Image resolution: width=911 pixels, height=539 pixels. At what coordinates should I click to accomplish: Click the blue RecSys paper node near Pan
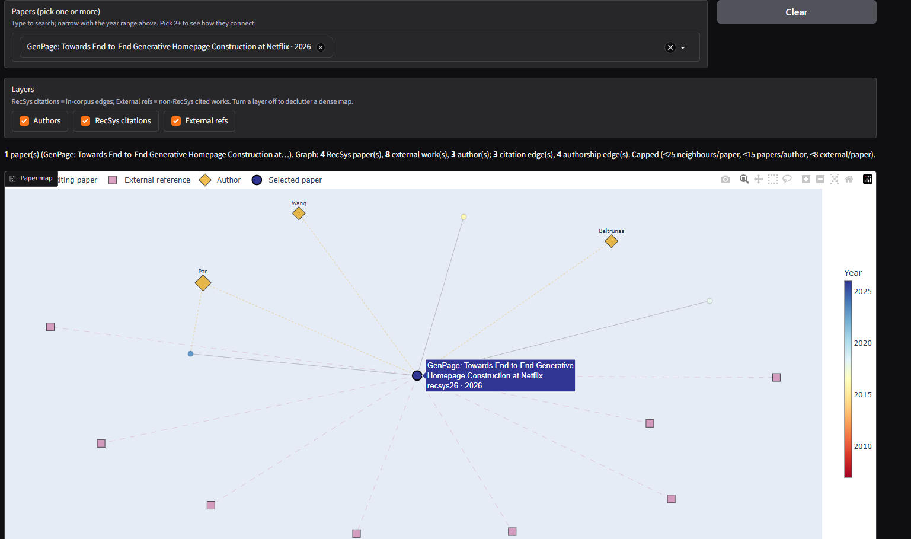click(190, 353)
